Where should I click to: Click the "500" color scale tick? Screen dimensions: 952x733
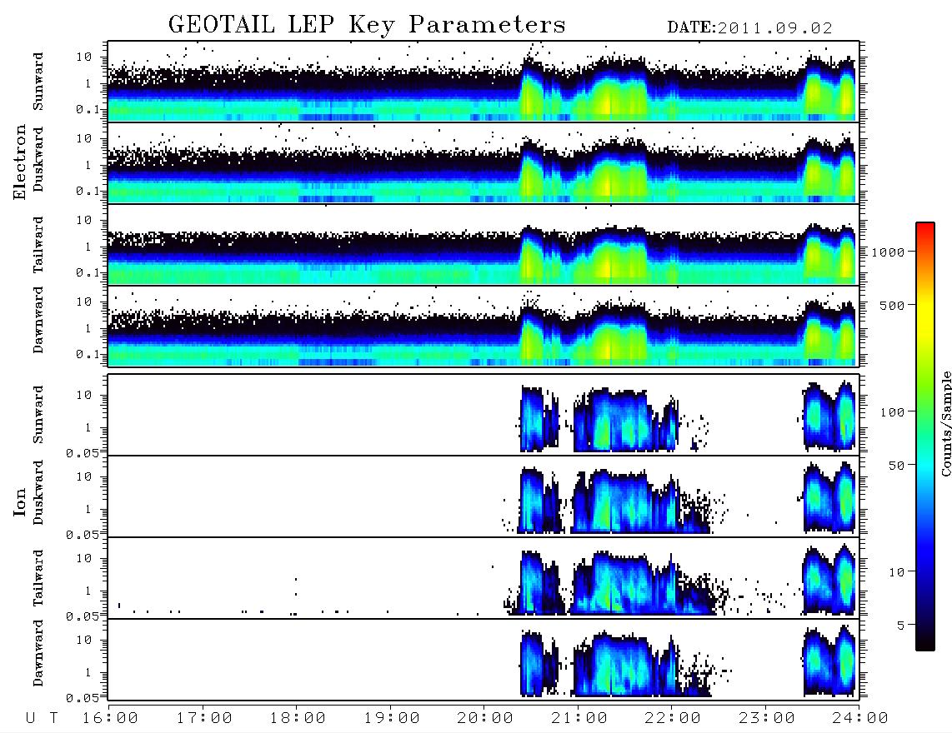point(892,306)
